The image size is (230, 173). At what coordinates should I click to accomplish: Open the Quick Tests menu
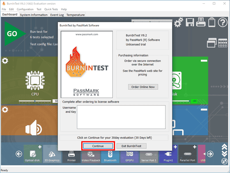click(51, 9)
